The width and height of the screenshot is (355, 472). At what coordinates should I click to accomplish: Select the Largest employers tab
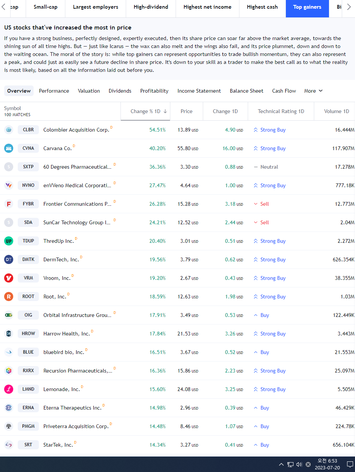tap(96, 7)
